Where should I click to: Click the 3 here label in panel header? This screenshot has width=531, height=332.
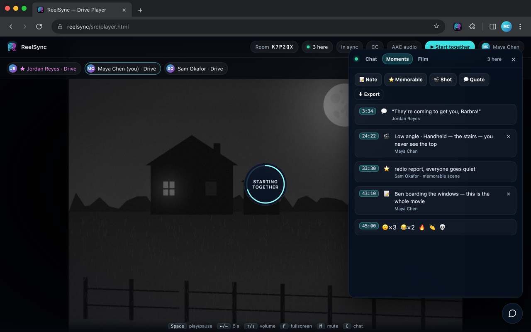pyautogui.click(x=494, y=59)
